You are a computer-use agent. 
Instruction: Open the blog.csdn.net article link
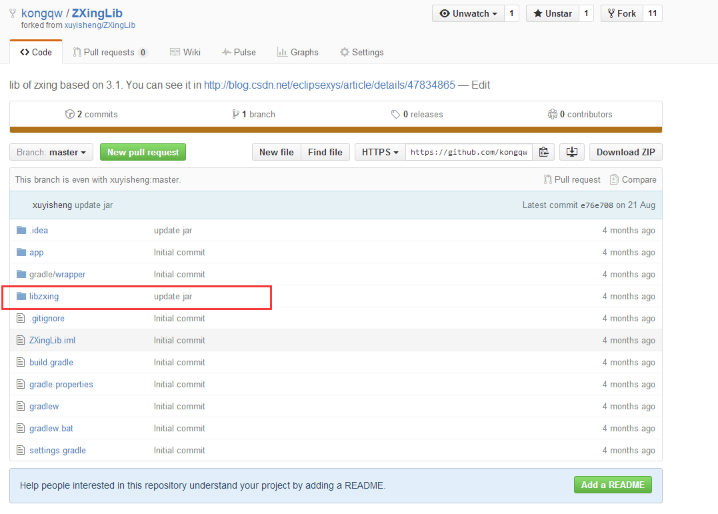tap(329, 85)
